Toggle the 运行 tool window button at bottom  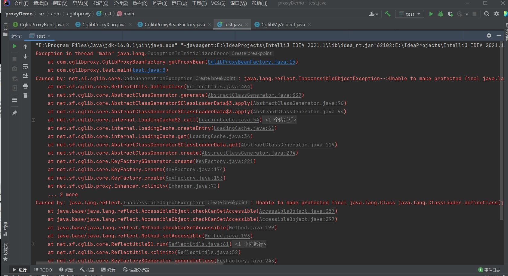pyautogui.click(x=19, y=270)
